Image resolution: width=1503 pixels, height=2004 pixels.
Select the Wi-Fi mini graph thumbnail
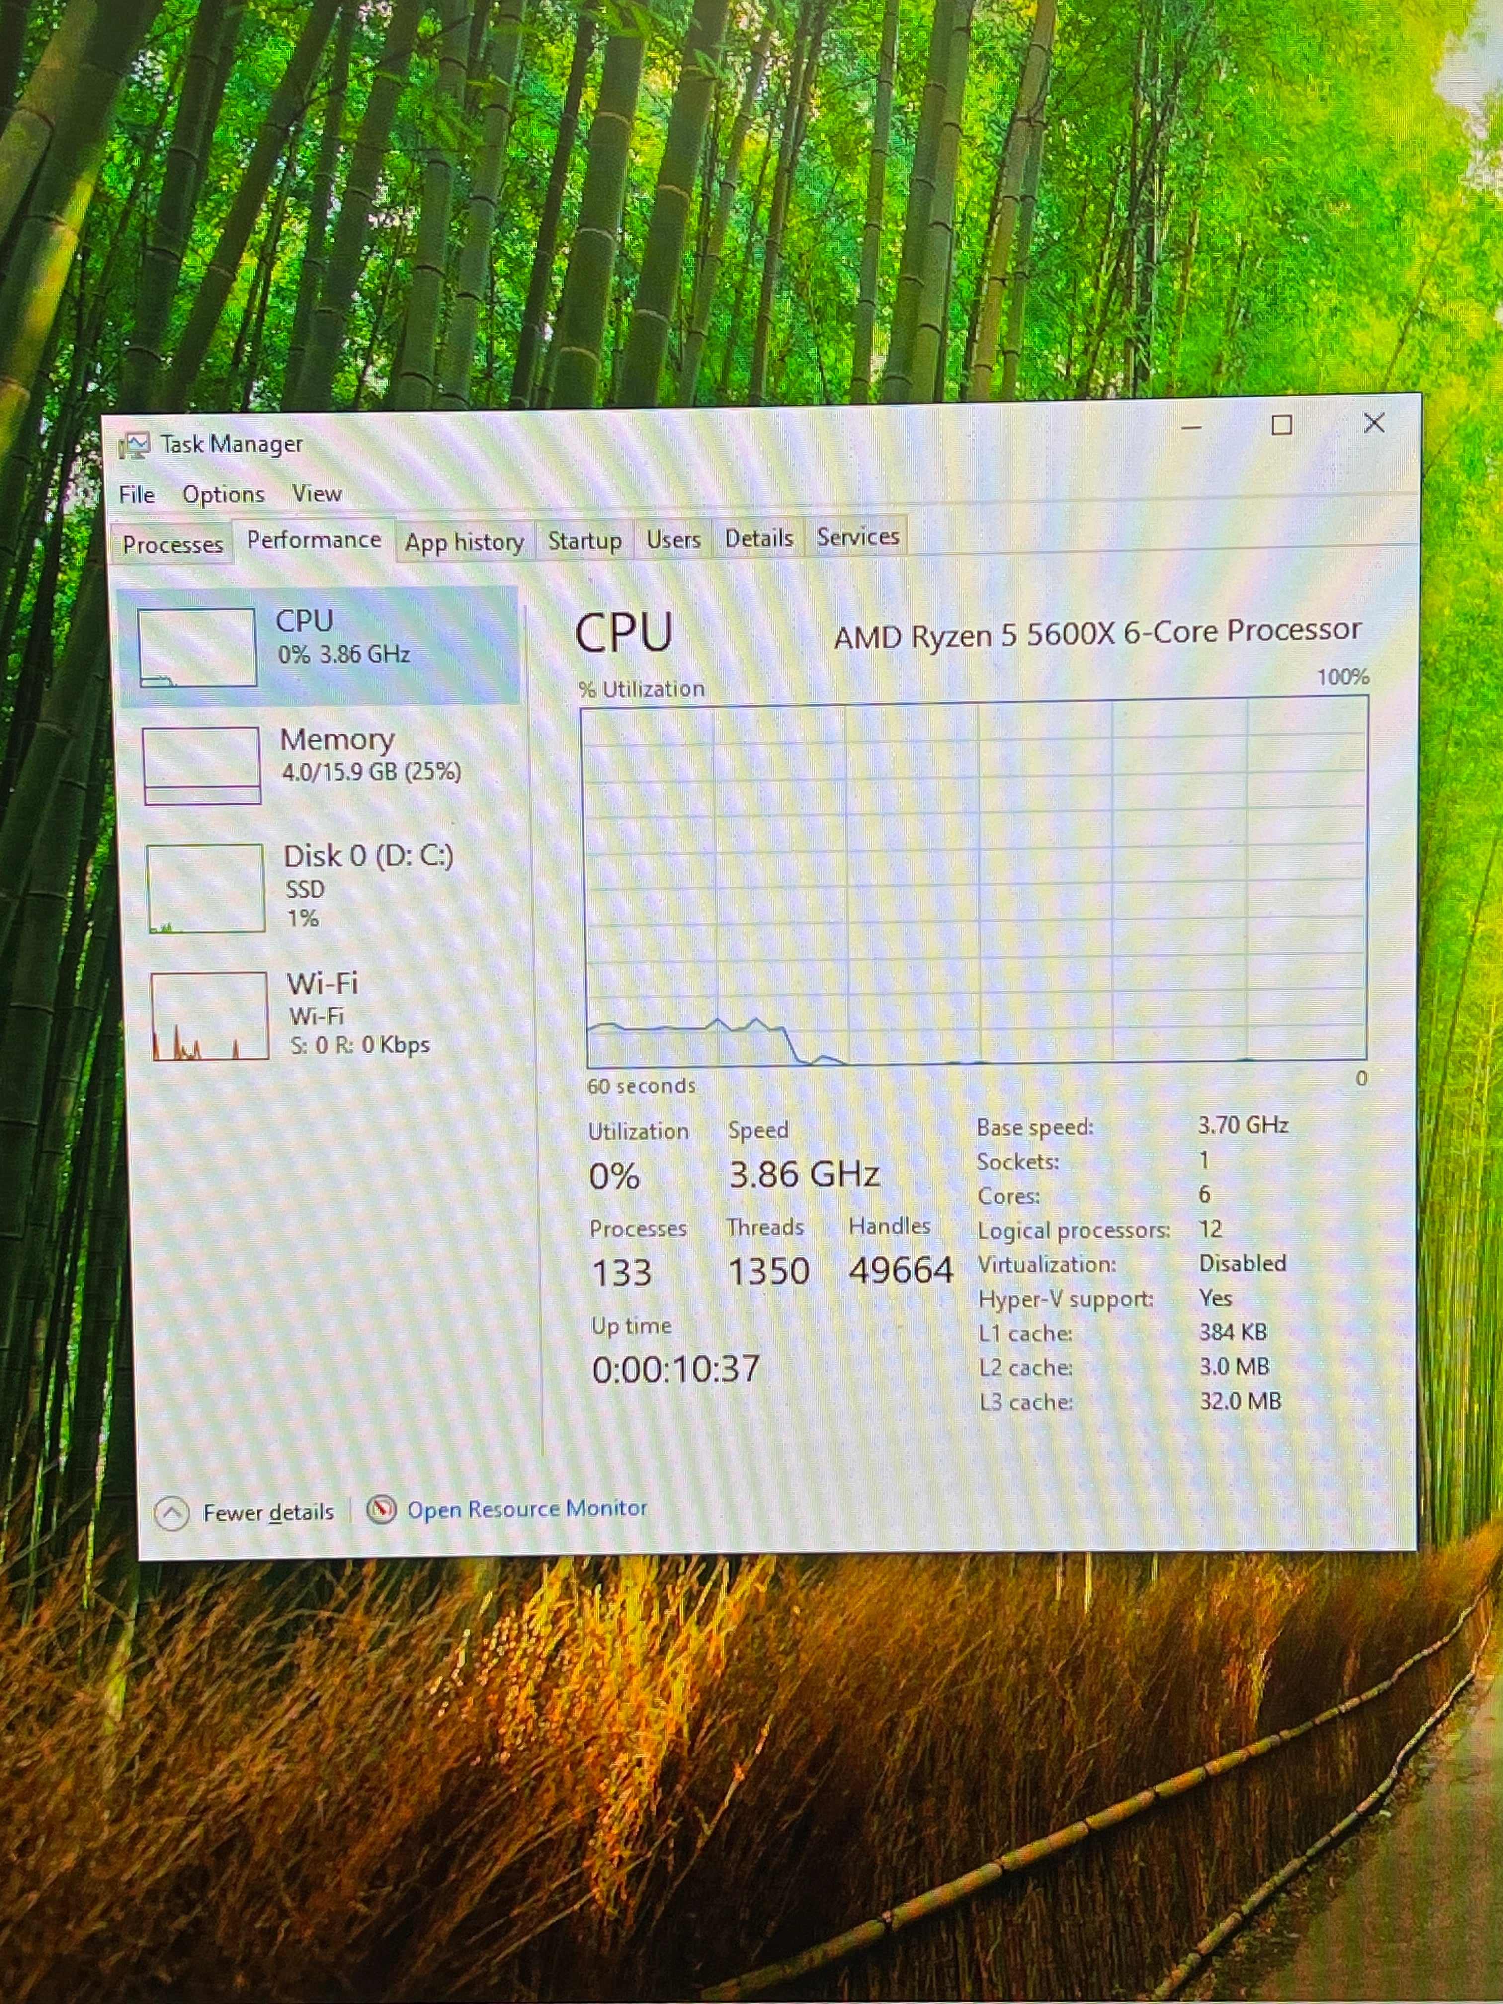click(x=209, y=1016)
